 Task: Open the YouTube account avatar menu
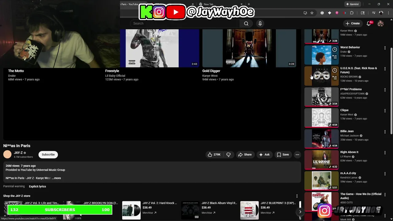(x=380, y=23)
